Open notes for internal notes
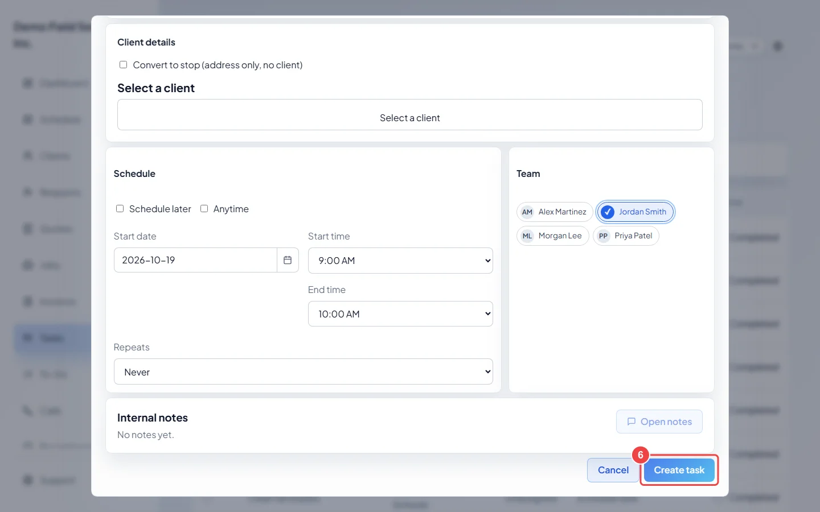The image size is (820, 512). pos(659,422)
